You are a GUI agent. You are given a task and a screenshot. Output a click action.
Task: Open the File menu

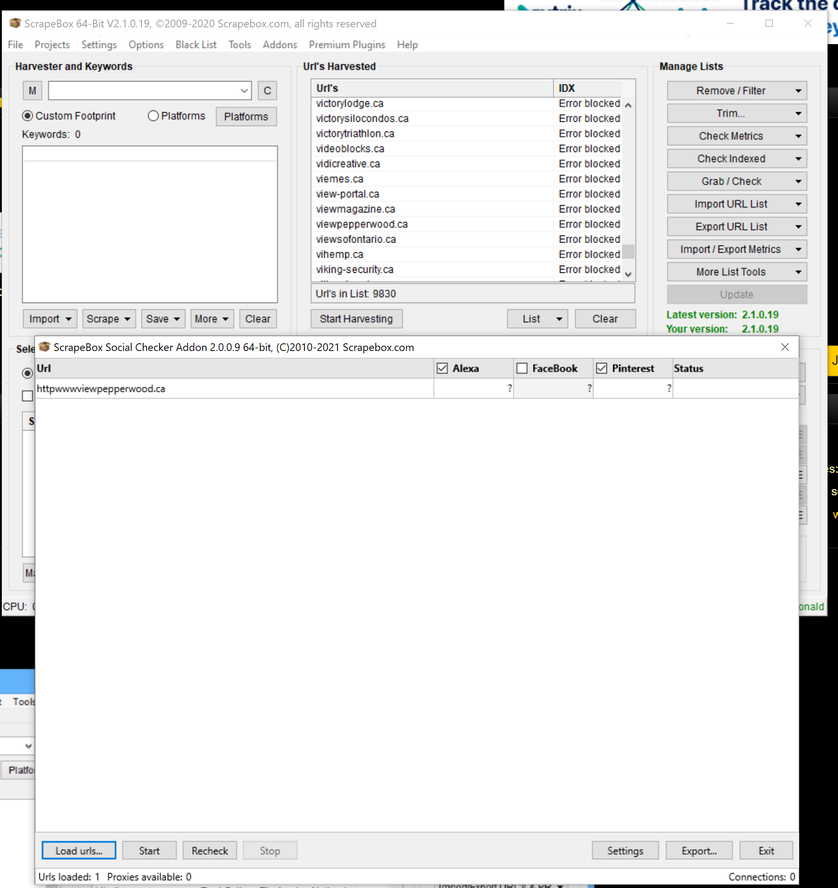tap(15, 45)
